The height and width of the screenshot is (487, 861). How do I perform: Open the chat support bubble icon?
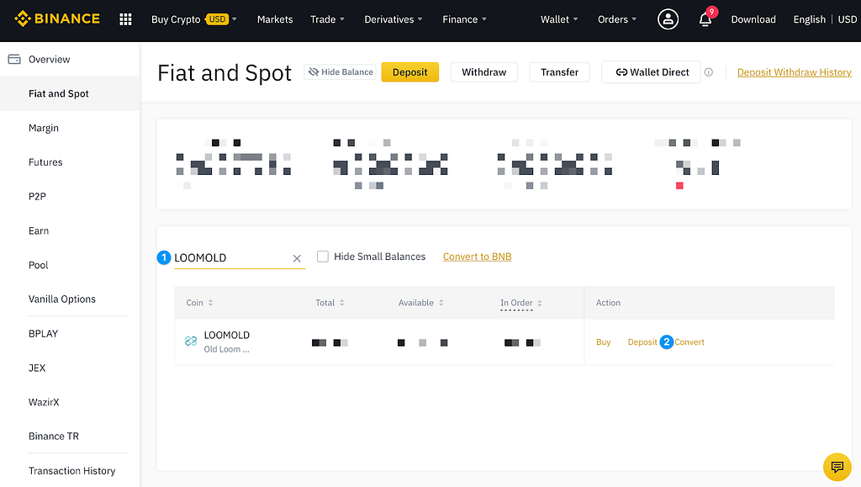(837, 466)
